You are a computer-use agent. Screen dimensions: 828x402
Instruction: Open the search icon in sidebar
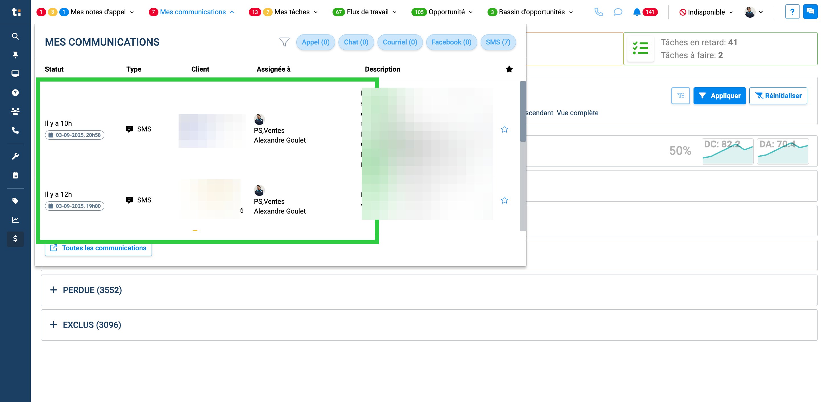point(15,36)
